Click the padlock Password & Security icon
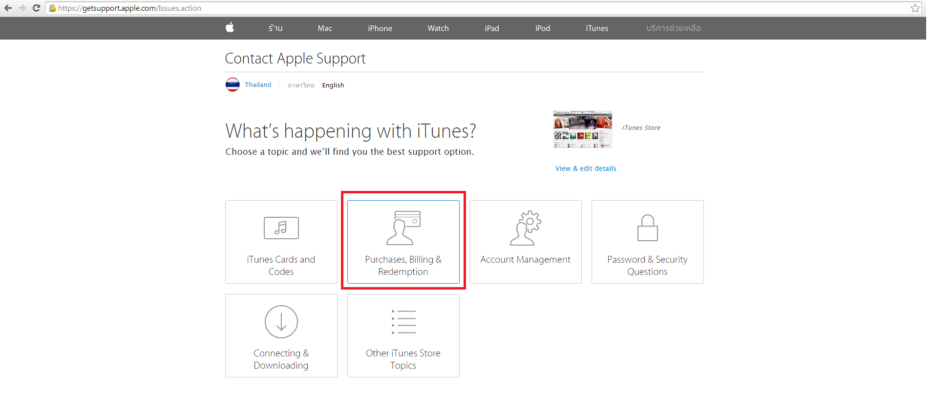Image resolution: width=933 pixels, height=415 pixels. [x=648, y=228]
